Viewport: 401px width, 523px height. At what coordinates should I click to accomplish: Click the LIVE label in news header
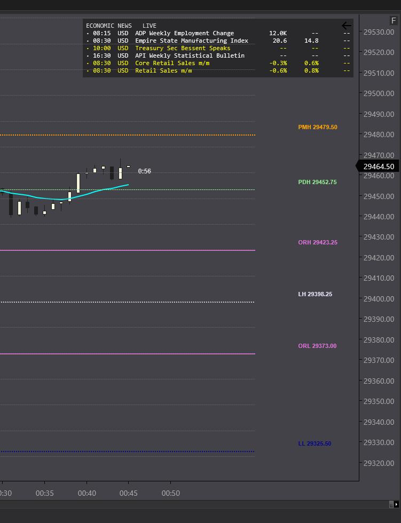pyautogui.click(x=150, y=26)
